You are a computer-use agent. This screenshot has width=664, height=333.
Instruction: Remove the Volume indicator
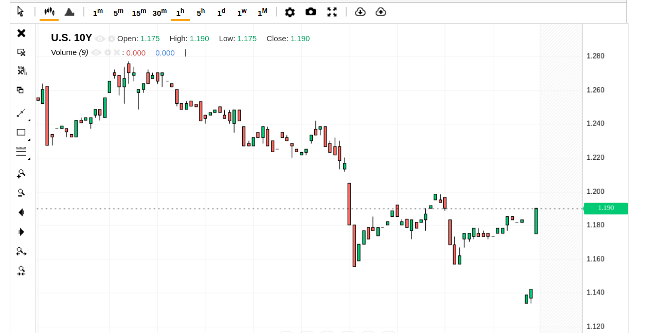pos(117,52)
